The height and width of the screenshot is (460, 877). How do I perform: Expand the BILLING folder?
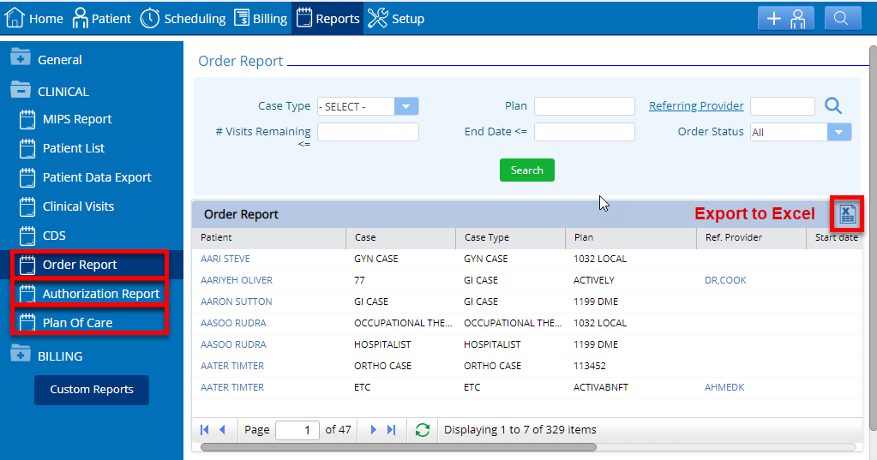click(20, 354)
